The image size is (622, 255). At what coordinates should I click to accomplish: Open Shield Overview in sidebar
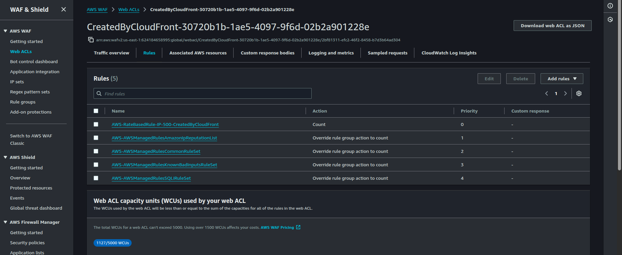tap(20, 178)
